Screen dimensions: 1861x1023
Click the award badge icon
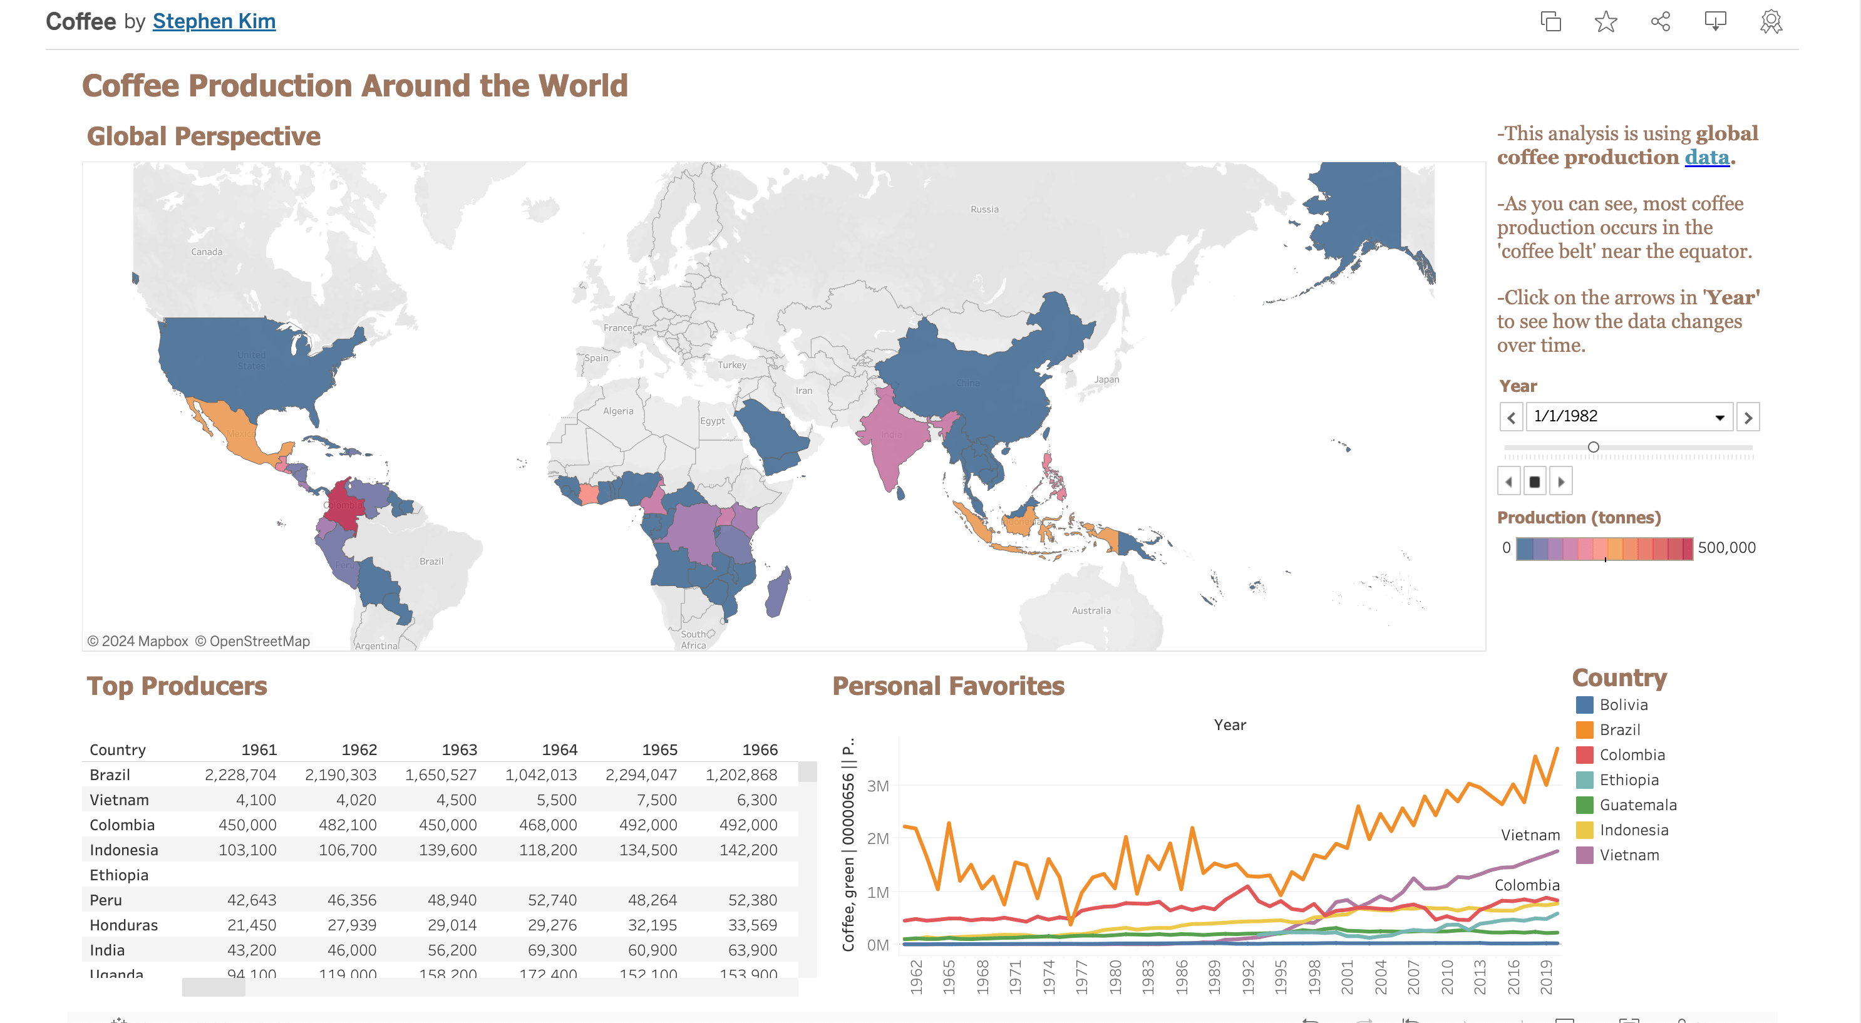(x=1771, y=22)
